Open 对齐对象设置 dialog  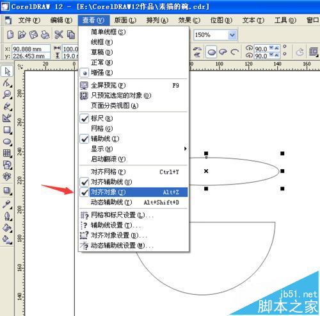pos(134,235)
